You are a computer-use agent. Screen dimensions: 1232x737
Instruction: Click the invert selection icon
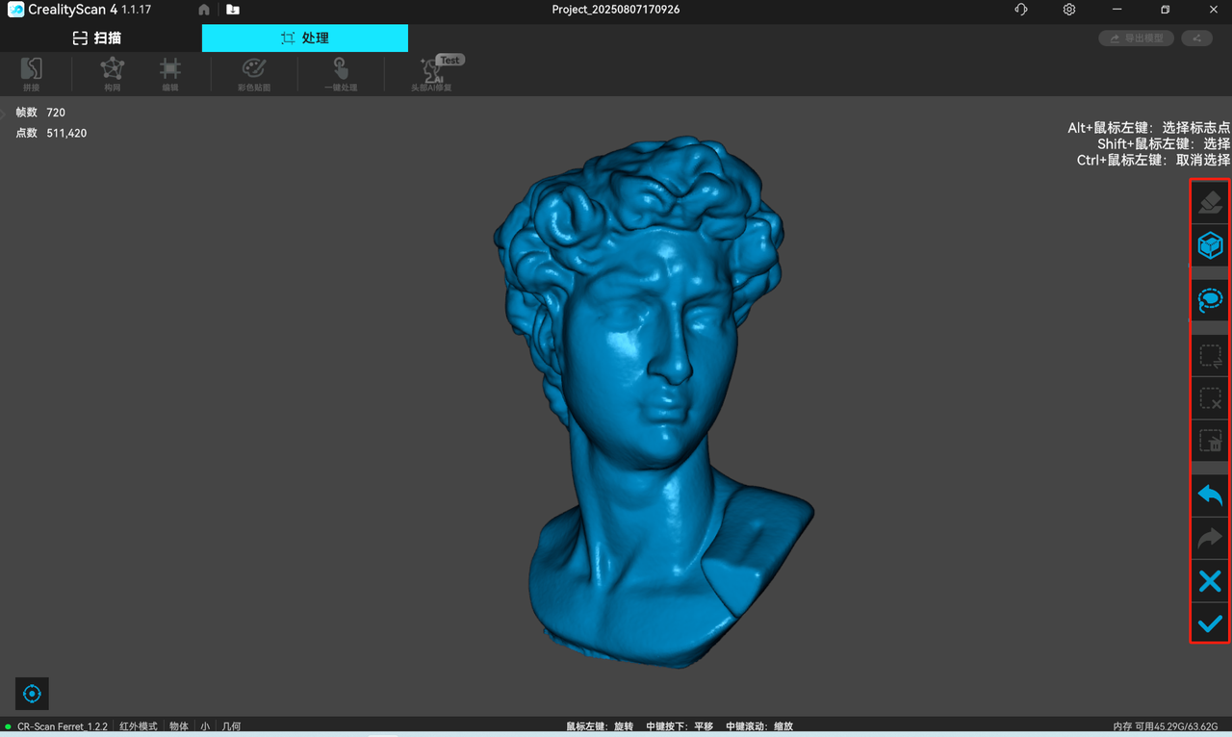pos(1210,356)
